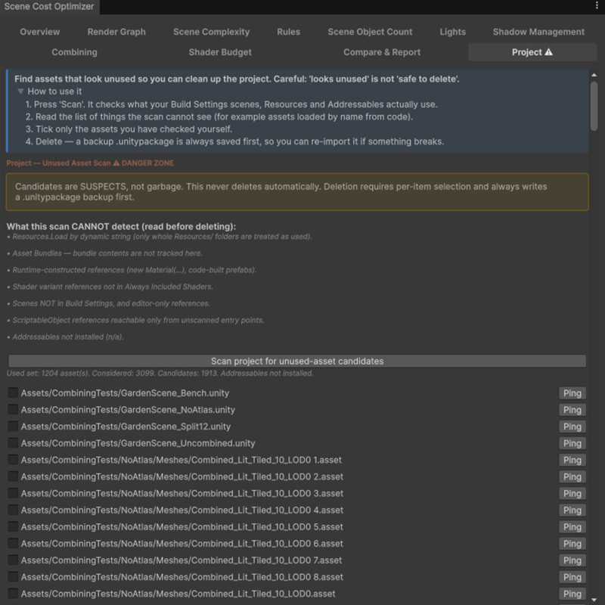
Task: Select the Project warning tab
Action: [x=532, y=52]
